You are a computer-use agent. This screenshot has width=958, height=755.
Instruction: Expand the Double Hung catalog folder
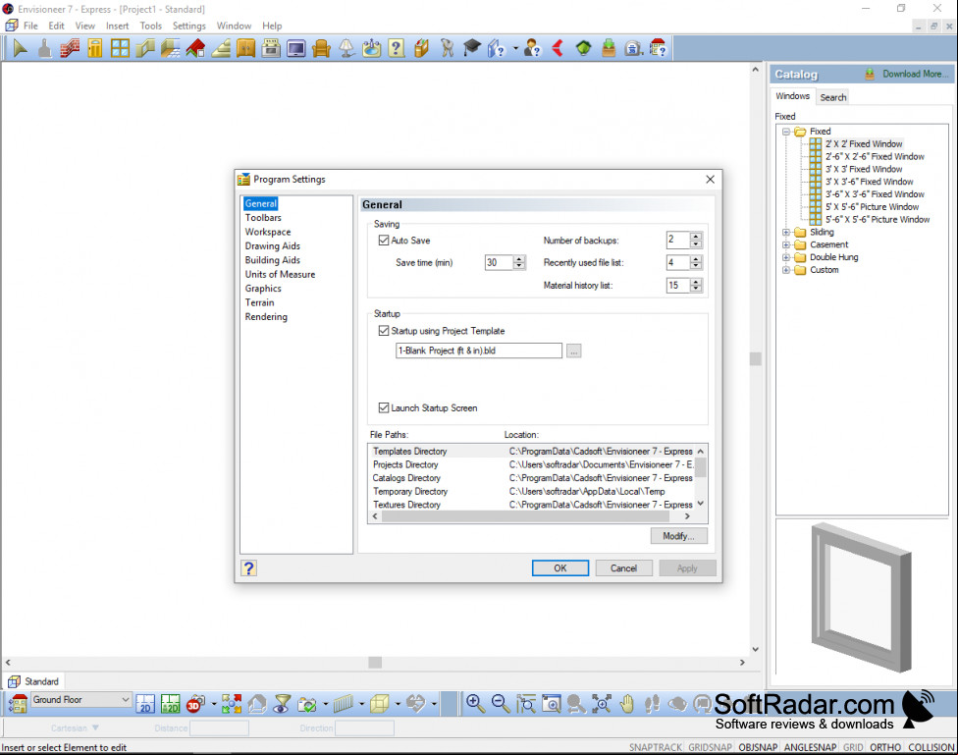pos(786,257)
